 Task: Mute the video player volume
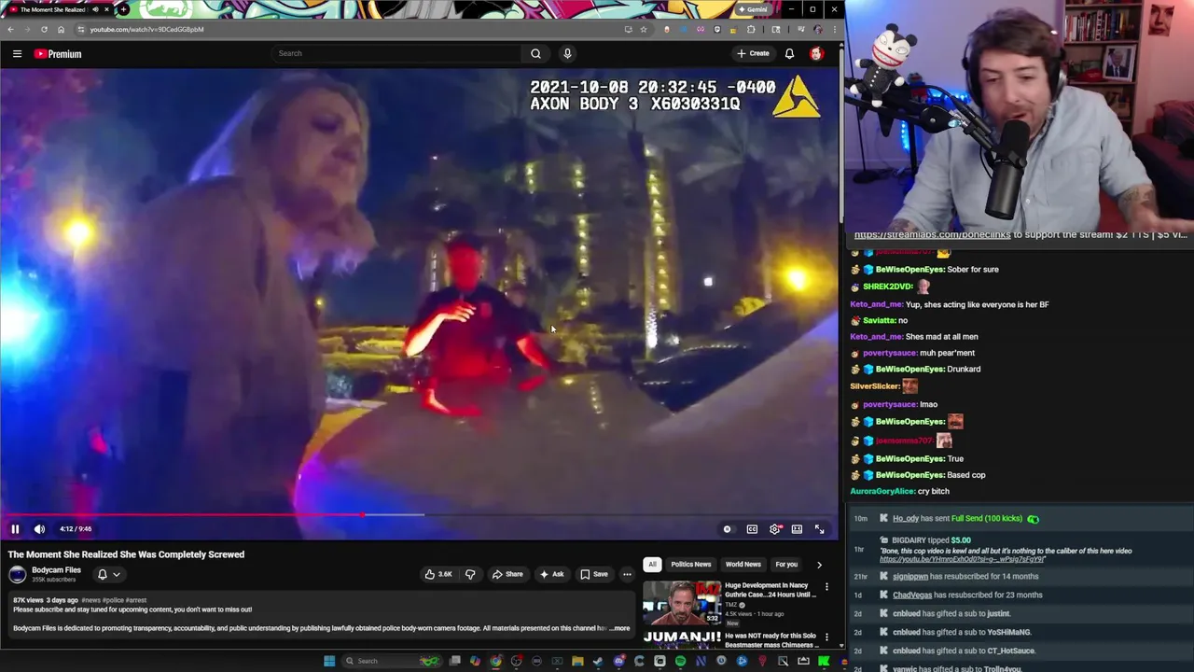pyautogui.click(x=39, y=529)
